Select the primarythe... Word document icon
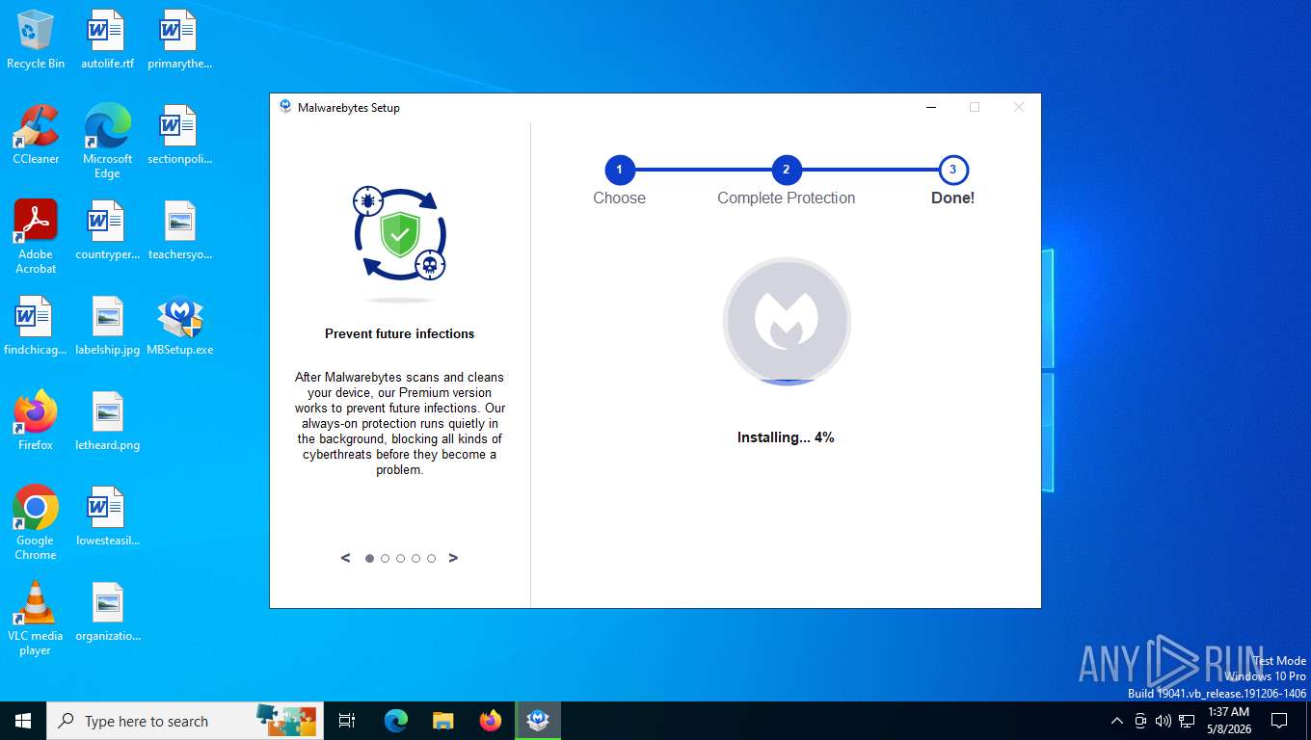 [x=179, y=40]
